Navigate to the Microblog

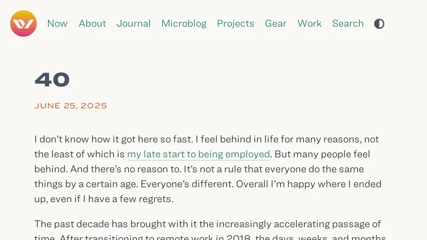click(x=184, y=23)
